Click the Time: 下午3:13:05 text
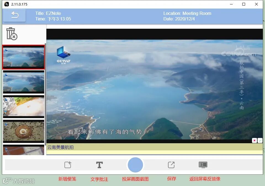 [x=53, y=19]
